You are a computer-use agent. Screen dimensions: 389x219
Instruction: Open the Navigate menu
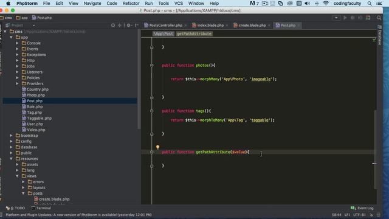point(92,3)
